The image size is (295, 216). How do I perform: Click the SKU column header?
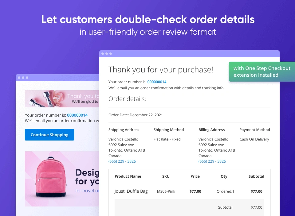[x=166, y=176]
